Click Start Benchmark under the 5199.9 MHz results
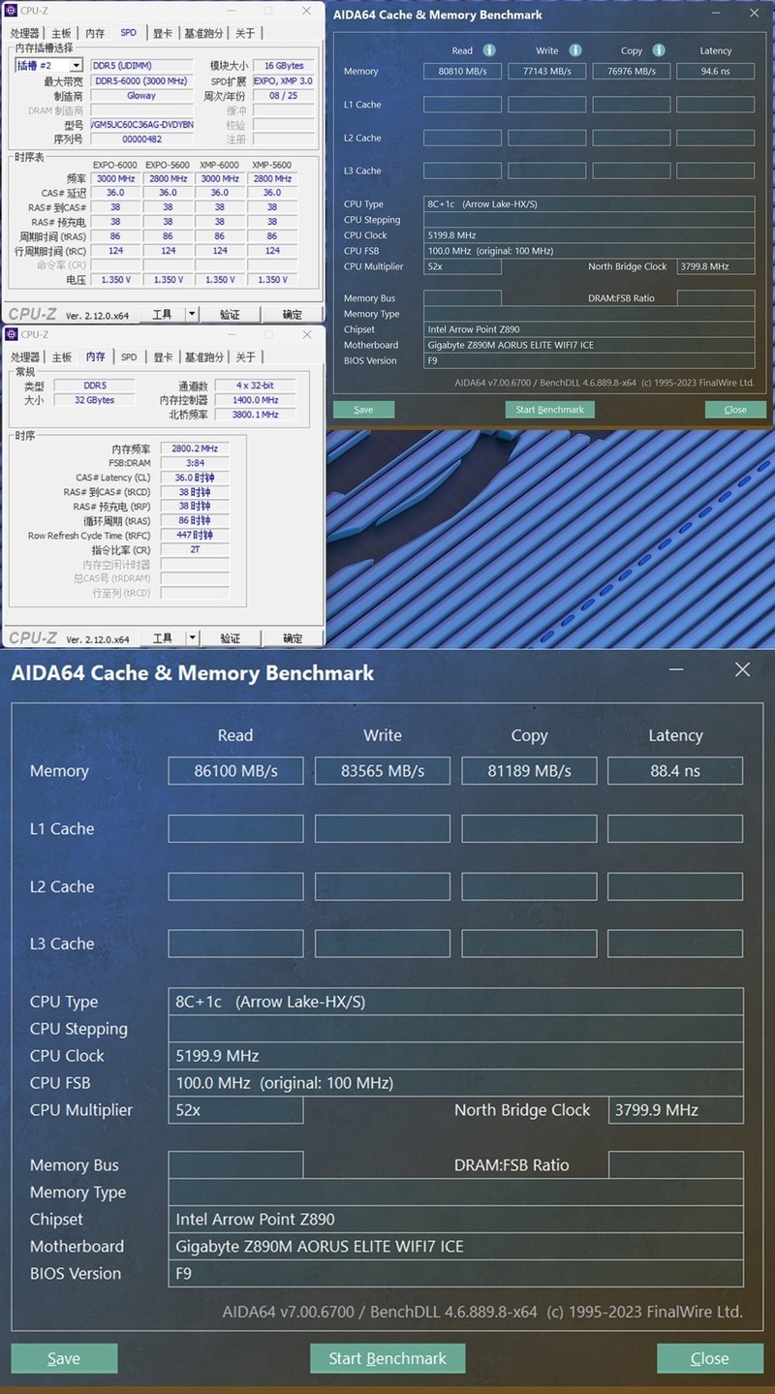 387,1358
